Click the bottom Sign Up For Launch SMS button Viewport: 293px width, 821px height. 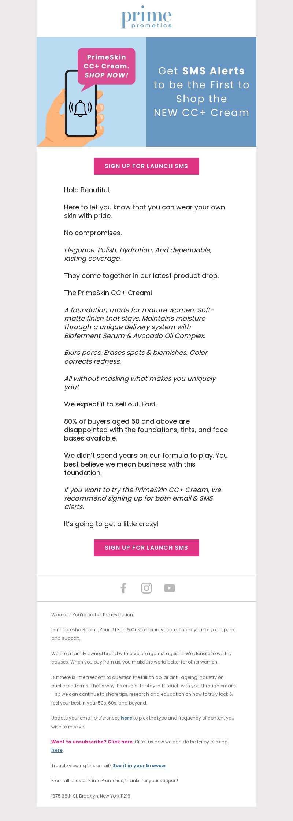[x=146, y=548]
